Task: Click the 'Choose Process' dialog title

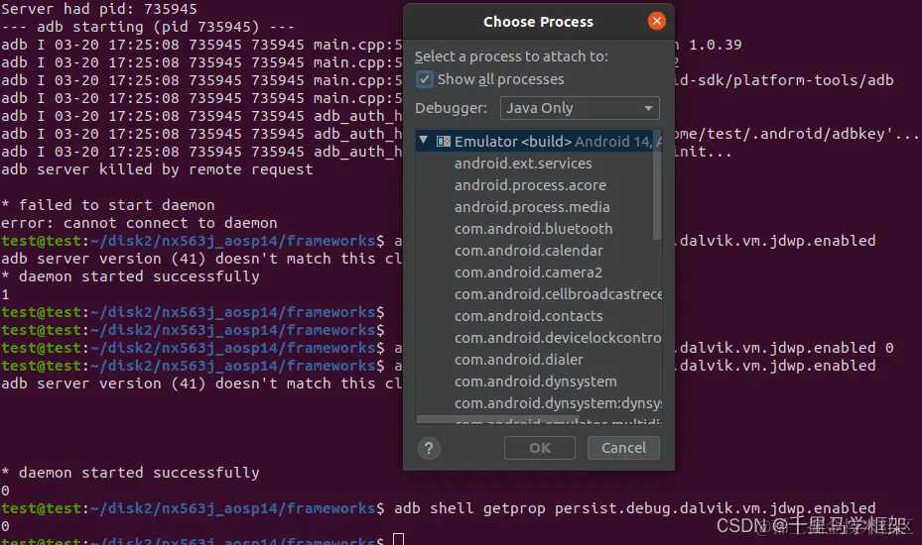Action: coord(538,22)
